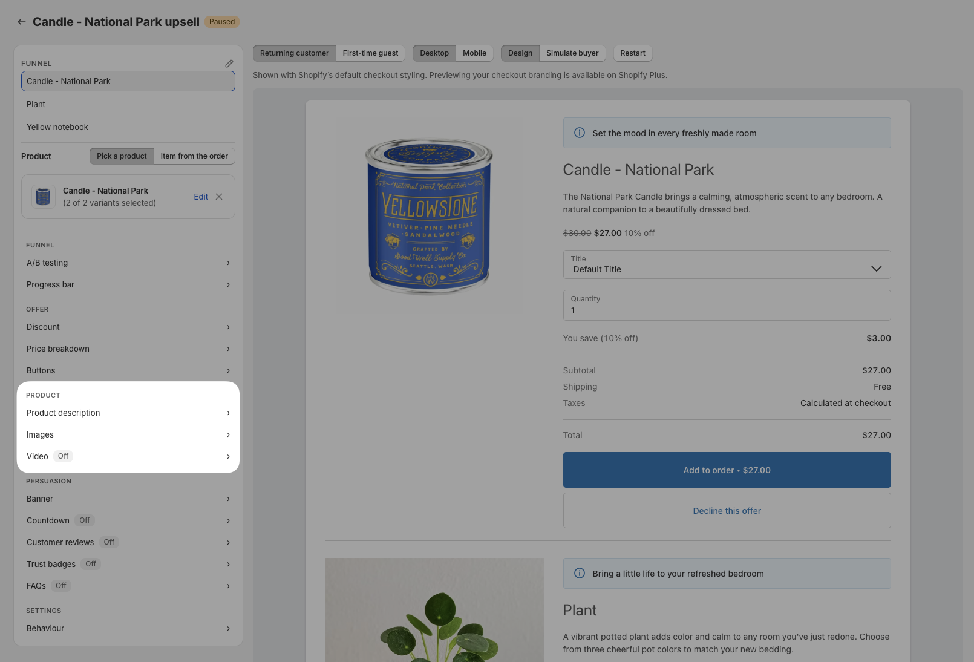
Task: Edit the selected Candle product
Action: tap(201, 197)
